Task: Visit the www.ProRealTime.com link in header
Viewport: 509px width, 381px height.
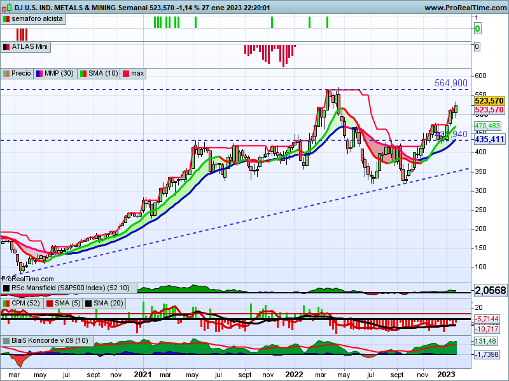Action: tap(465, 8)
